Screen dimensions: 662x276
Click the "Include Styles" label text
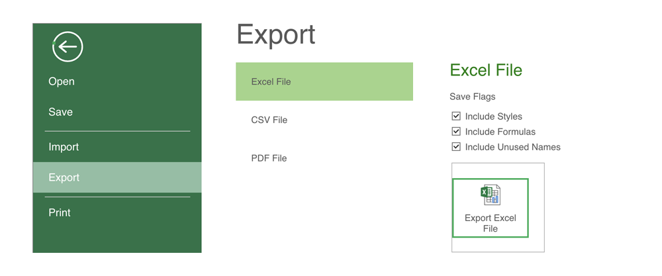pyautogui.click(x=494, y=116)
